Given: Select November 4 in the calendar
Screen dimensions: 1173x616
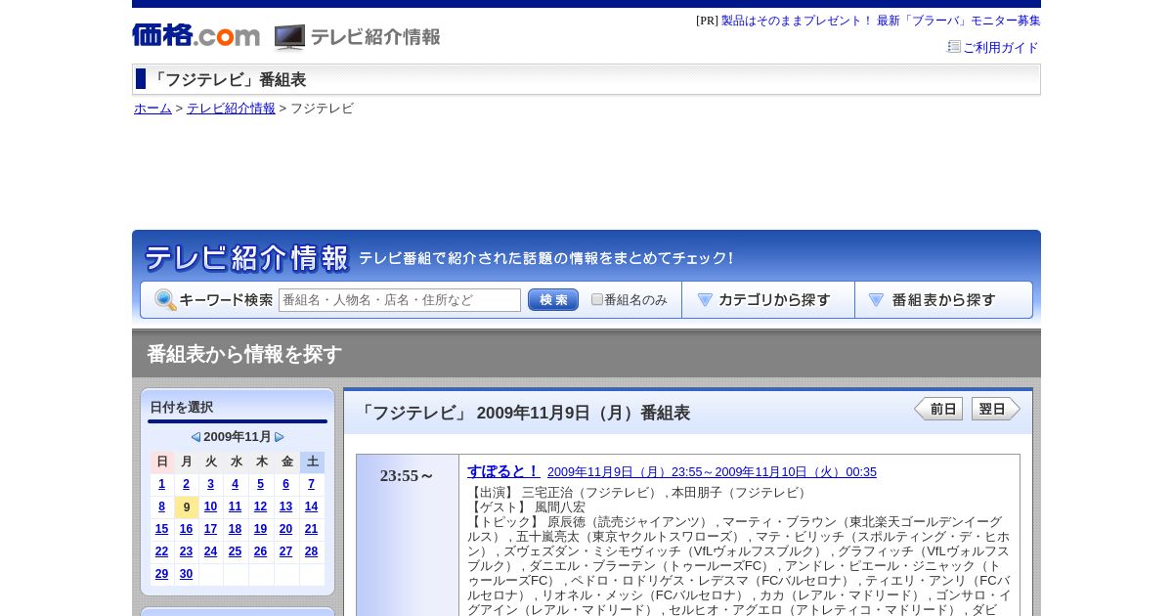Looking at the screenshot, I should click(x=236, y=484).
